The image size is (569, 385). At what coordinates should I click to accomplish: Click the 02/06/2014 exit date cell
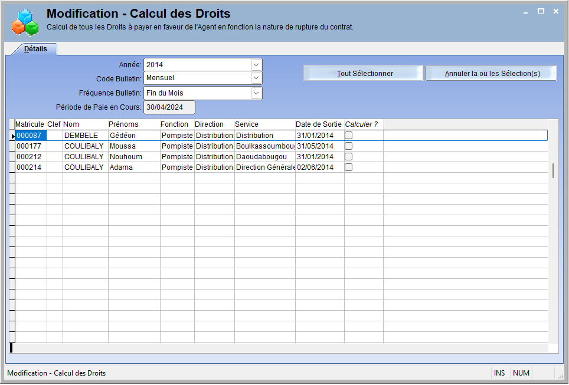[x=320, y=167]
